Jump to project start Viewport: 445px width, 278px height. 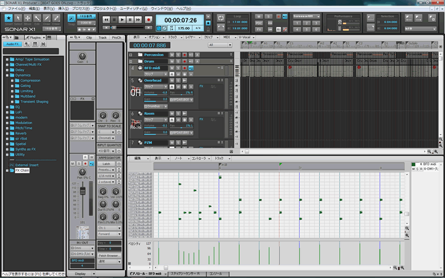pos(106,27)
